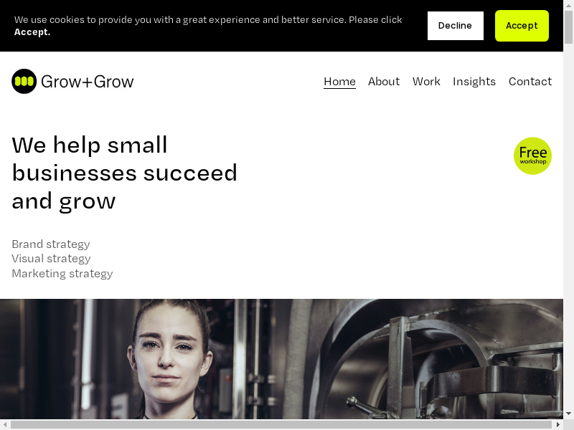
Task: Decline cookies in the banner
Action: click(x=455, y=26)
